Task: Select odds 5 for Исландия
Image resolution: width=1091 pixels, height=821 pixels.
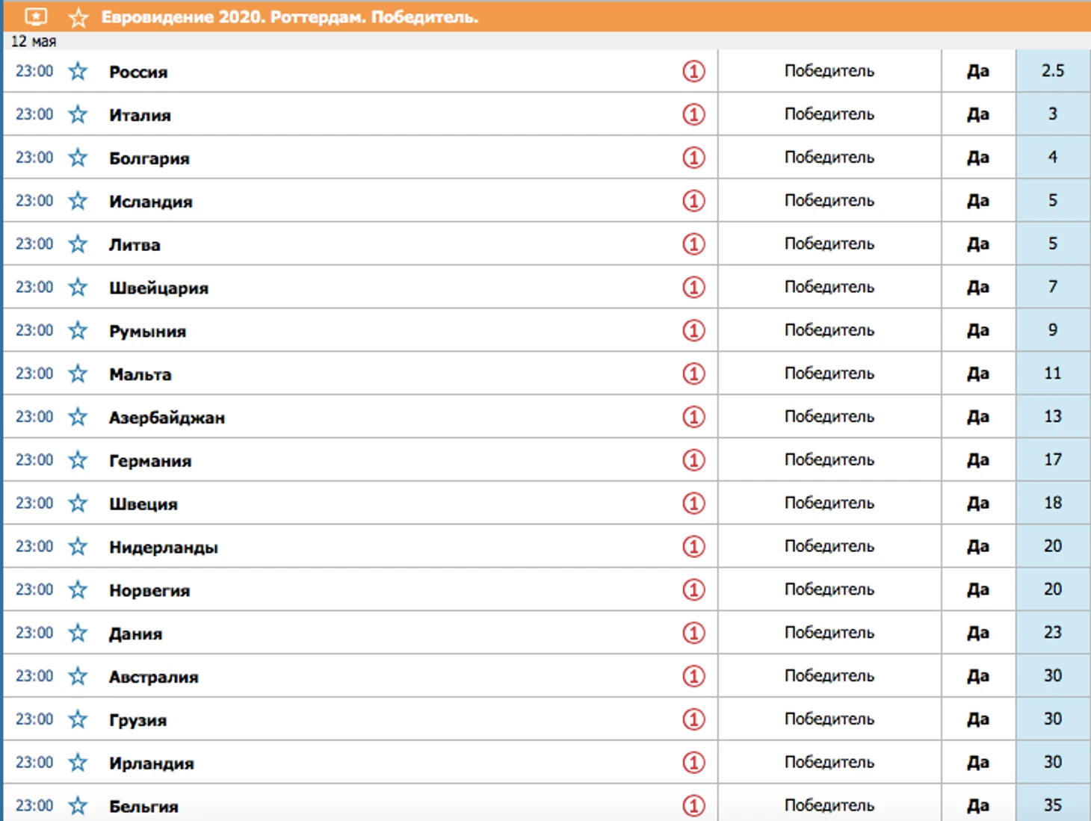Action: click(1053, 201)
